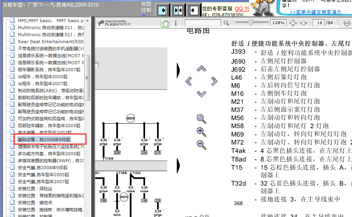Click the lower black triangle marker beside diagram
The image size is (352, 217).
click(178, 166)
